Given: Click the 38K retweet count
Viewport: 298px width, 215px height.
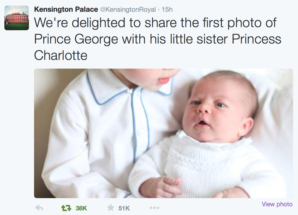Looking at the screenshot, I should [x=81, y=208].
